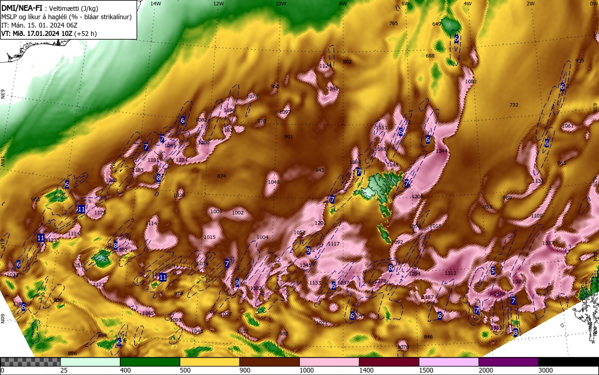Pick the pink 1000–1400 legend swatch
Screen dimensions: 599x375
coord(329,362)
